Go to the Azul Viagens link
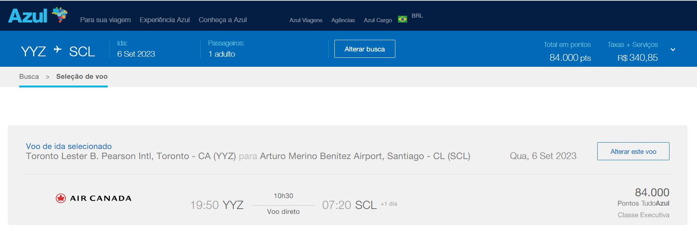 click(x=306, y=20)
